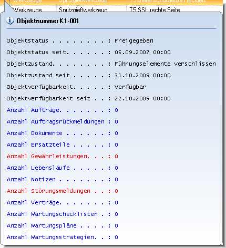Show the Anzahl Wartungschecklisten entry
226x248 pixels.
63,214
